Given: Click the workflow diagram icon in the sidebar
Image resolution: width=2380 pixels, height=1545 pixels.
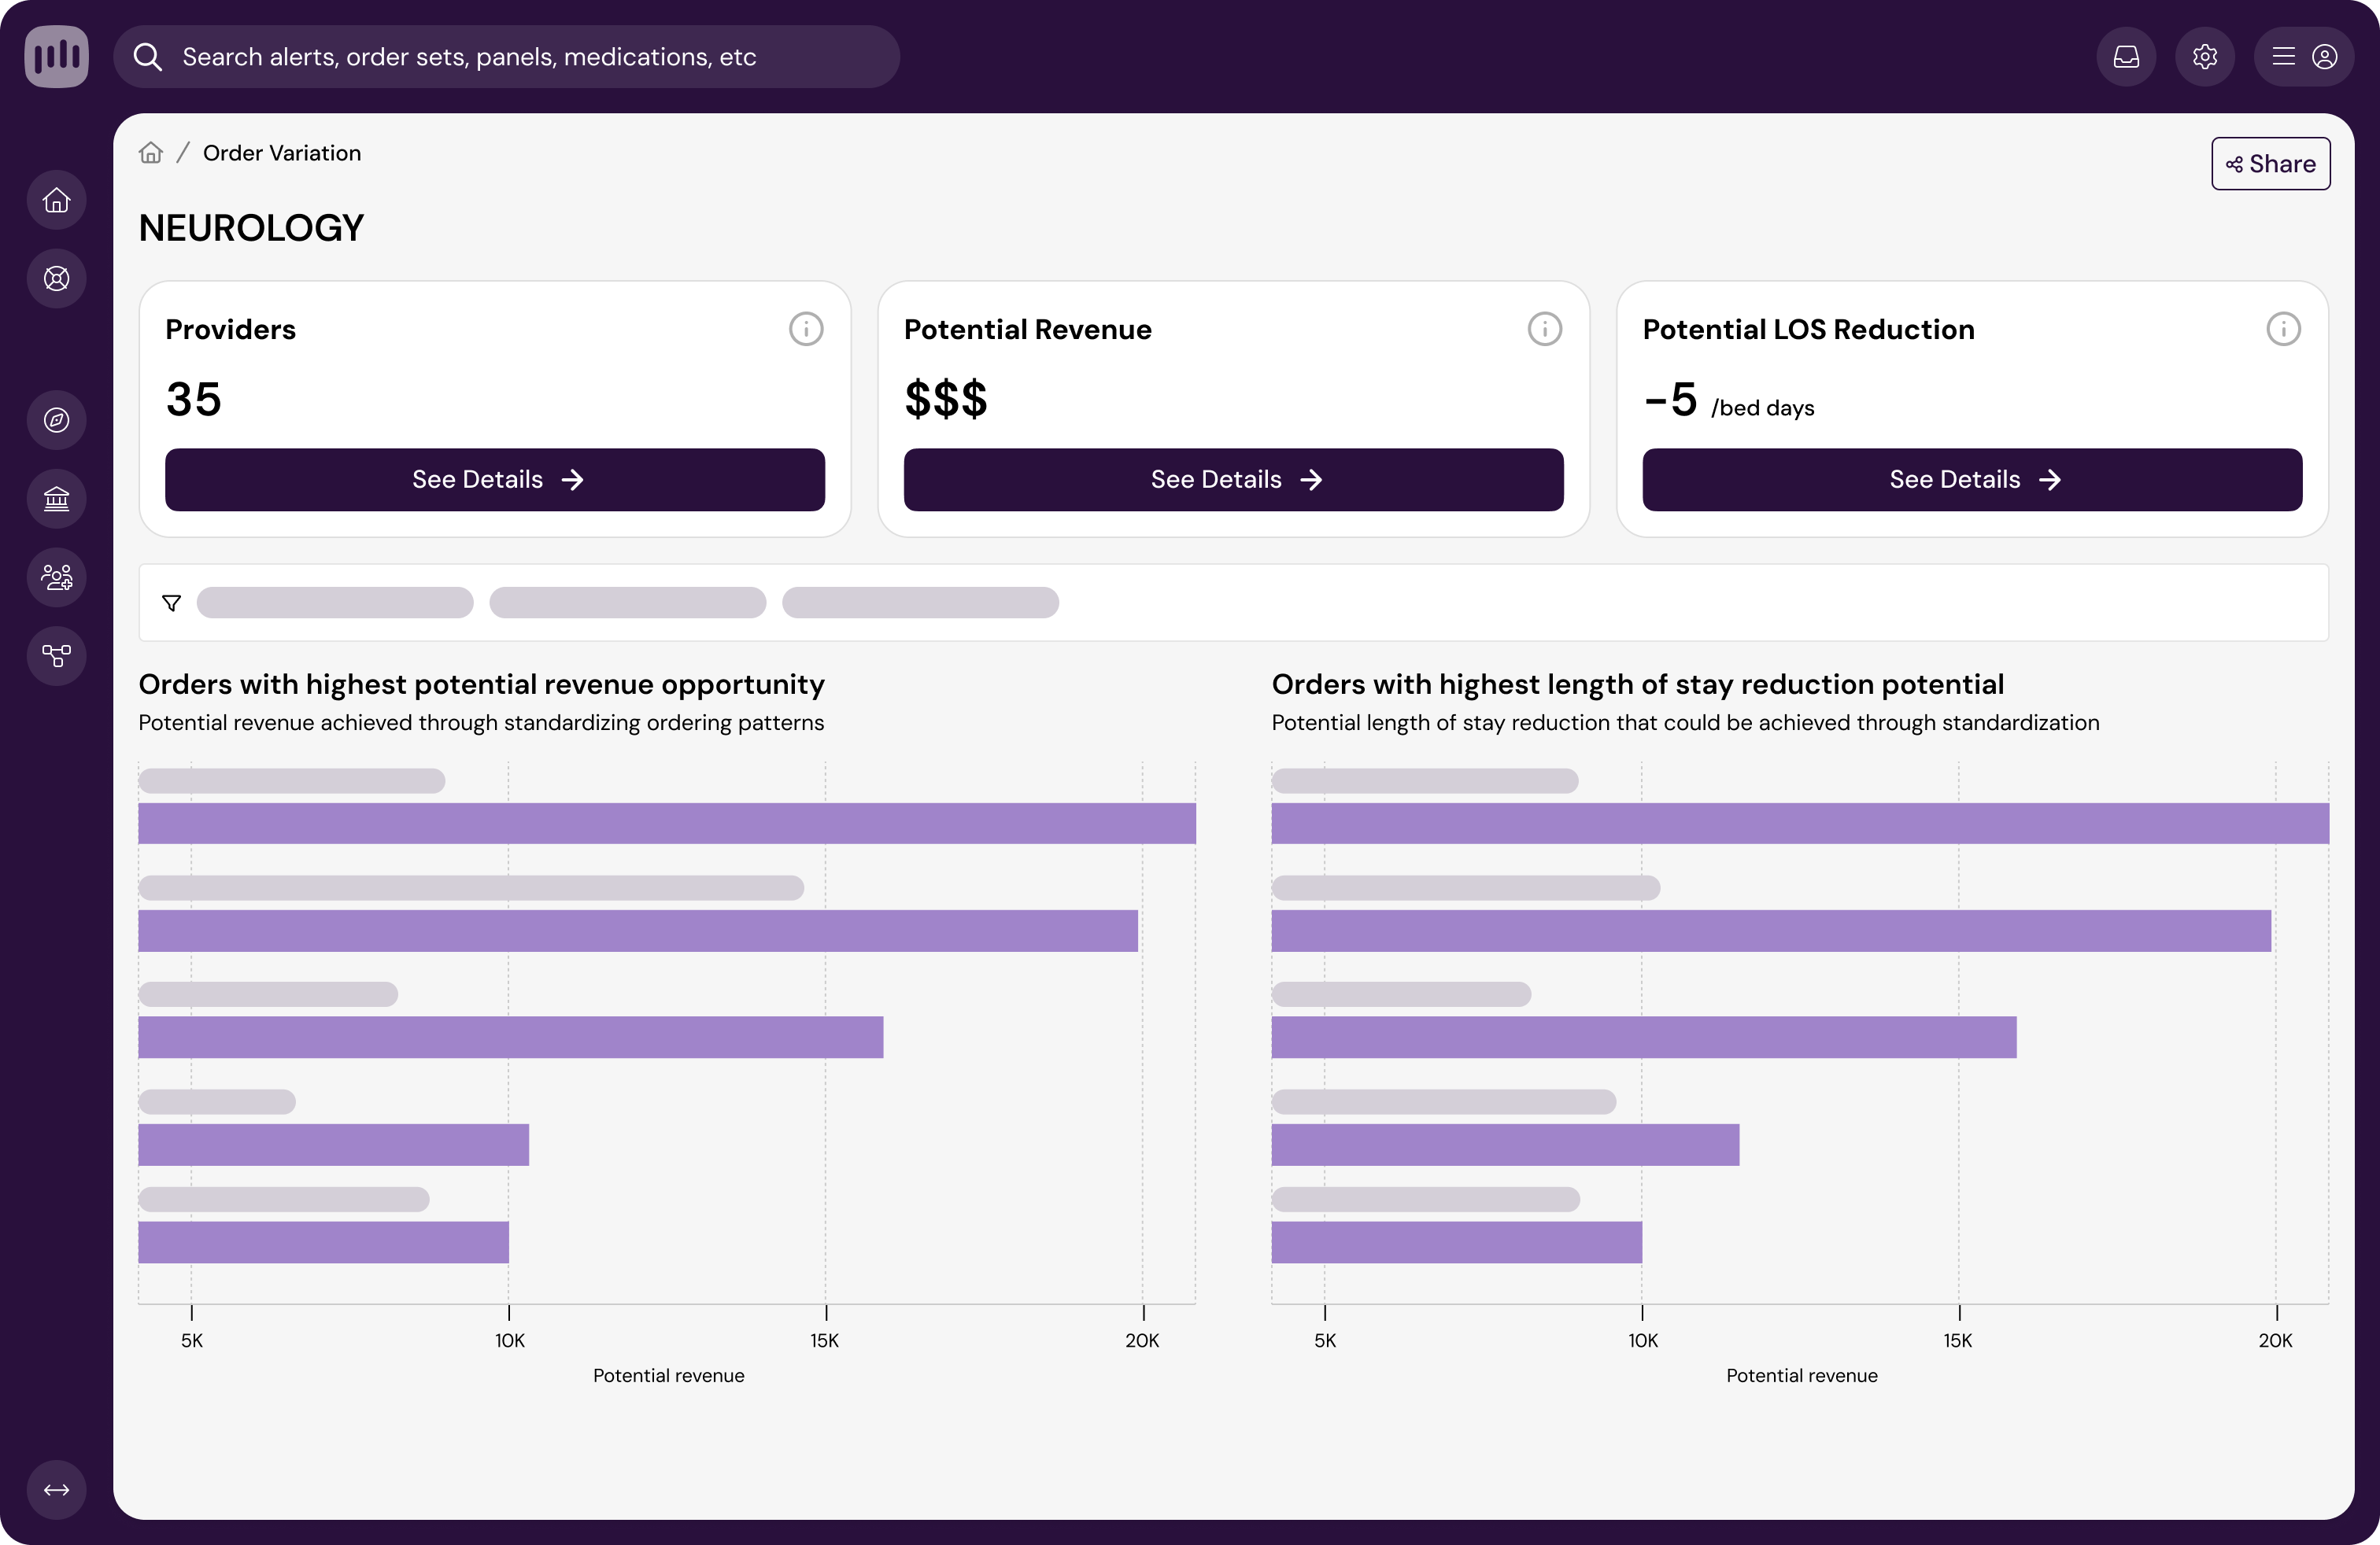Looking at the screenshot, I should 57,655.
